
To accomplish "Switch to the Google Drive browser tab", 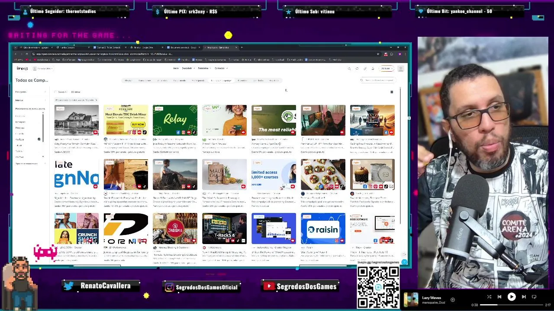I will pyautogui.click(x=148, y=48).
